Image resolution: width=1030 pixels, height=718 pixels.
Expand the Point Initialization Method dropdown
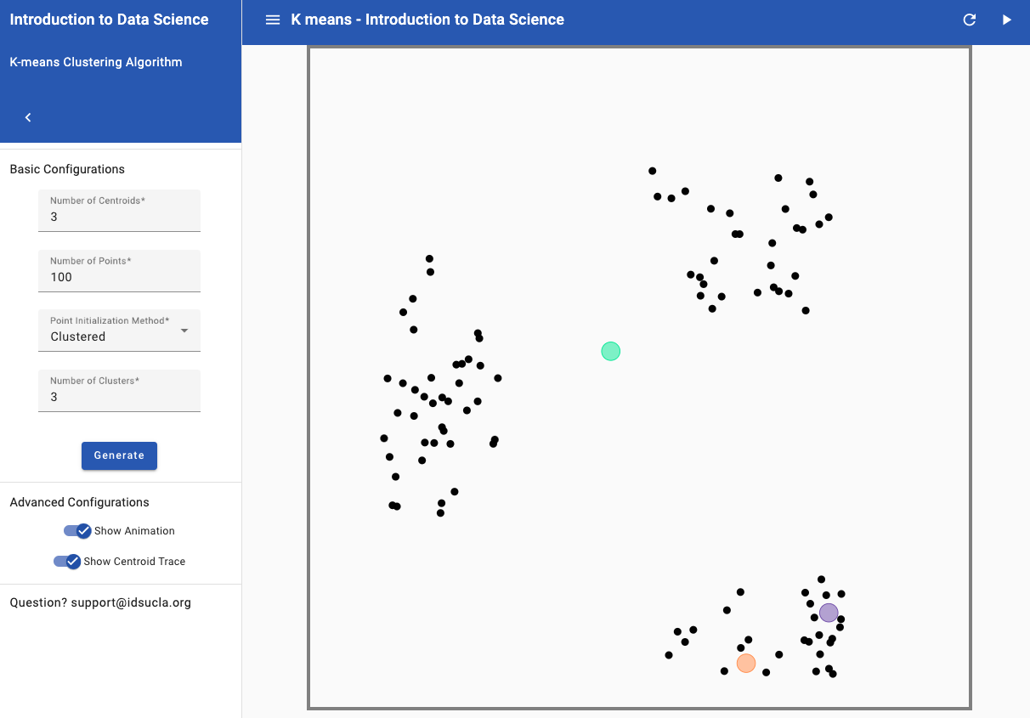click(119, 331)
